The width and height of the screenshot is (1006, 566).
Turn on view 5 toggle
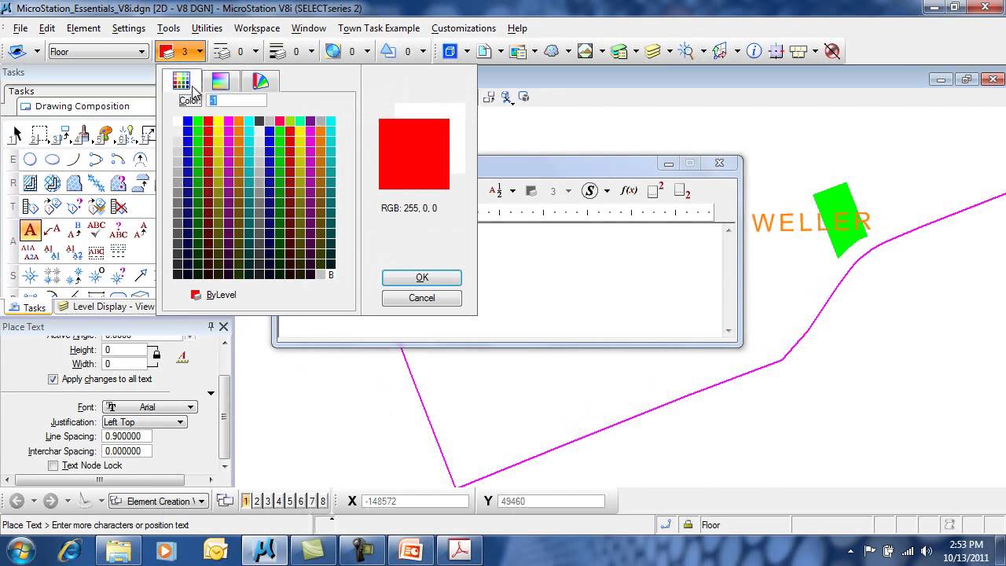[x=290, y=501]
